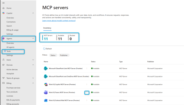Click the hamburger navigation menu icon
This screenshot has width=184, height=105.
point(3,3)
